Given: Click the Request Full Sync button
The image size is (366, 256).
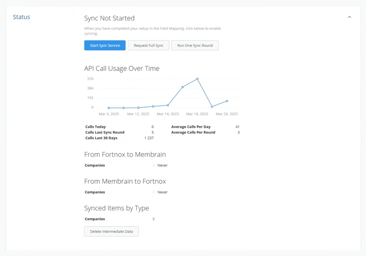Looking at the screenshot, I should pyautogui.click(x=148, y=45).
